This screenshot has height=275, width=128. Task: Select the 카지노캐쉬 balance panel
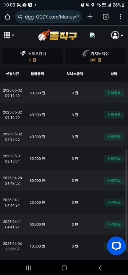pos(95,56)
